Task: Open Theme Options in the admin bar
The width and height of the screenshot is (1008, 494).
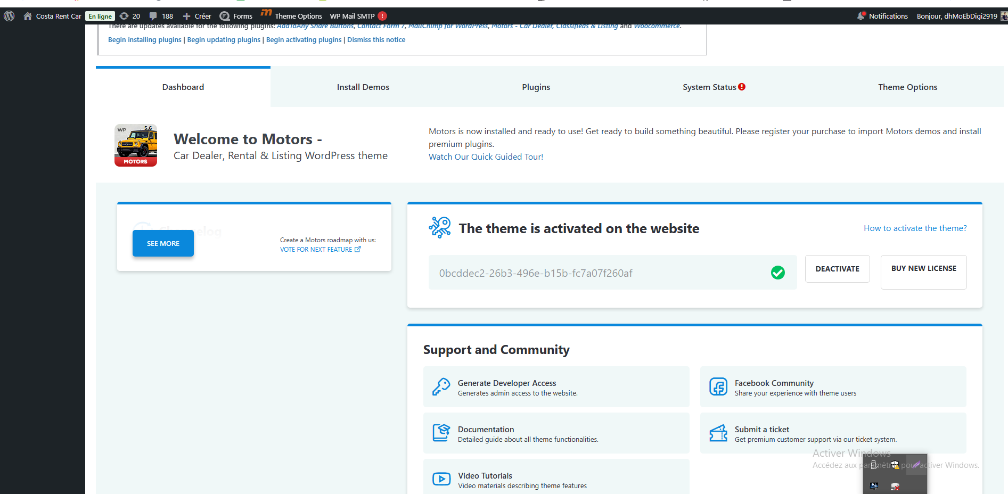Action: (298, 16)
